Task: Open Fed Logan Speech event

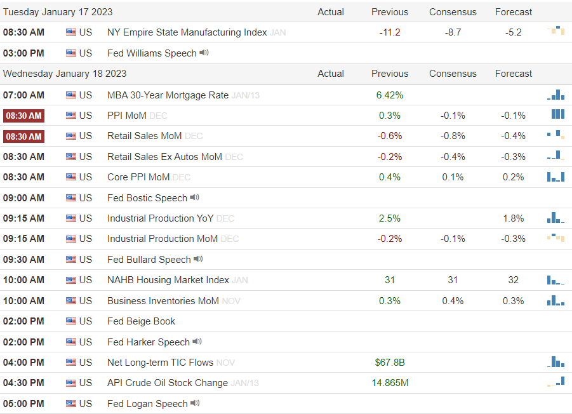Action: [147, 403]
